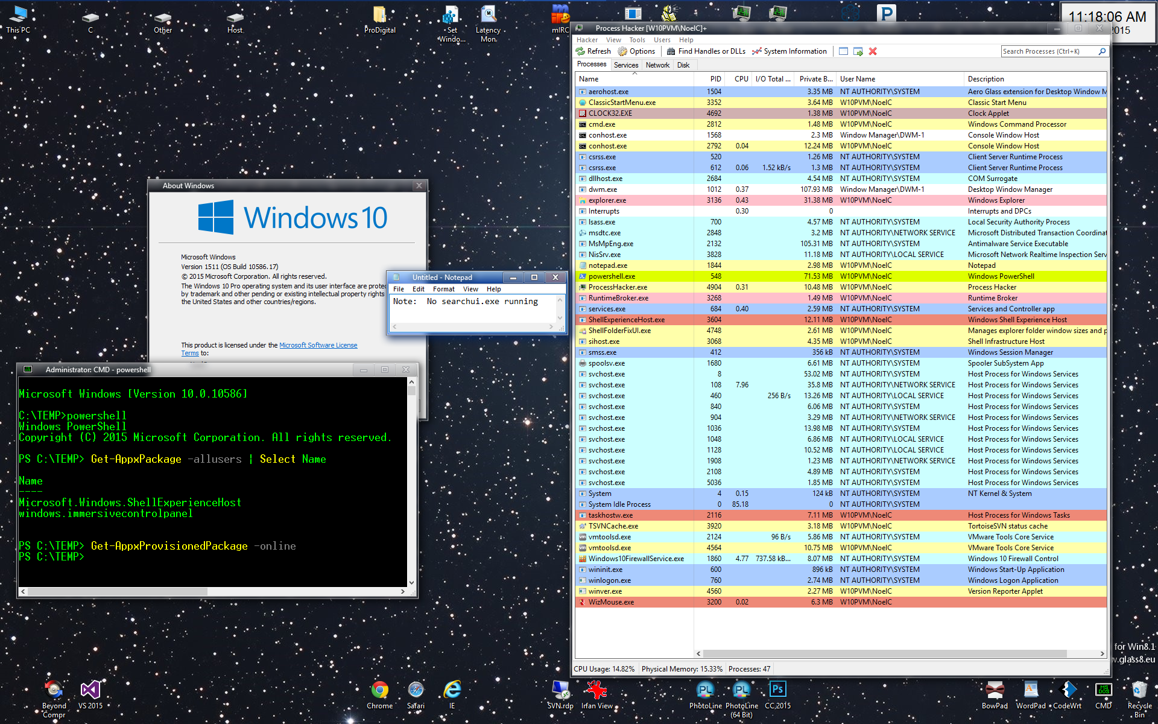Switch to the Services tab
The width and height of the screenshot is (1158, 724).
626,65
